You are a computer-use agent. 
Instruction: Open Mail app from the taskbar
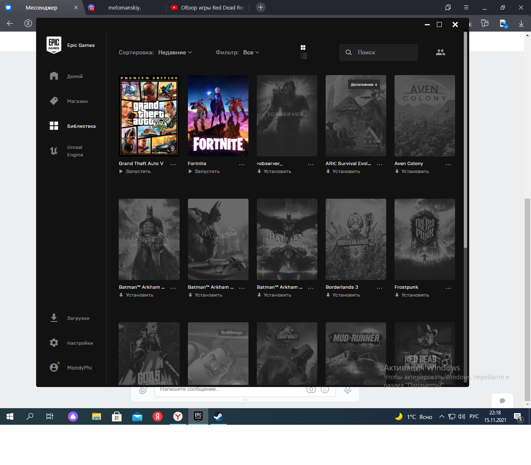(137, 416)
